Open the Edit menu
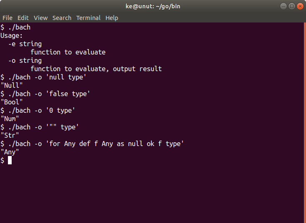 point(23,18)
